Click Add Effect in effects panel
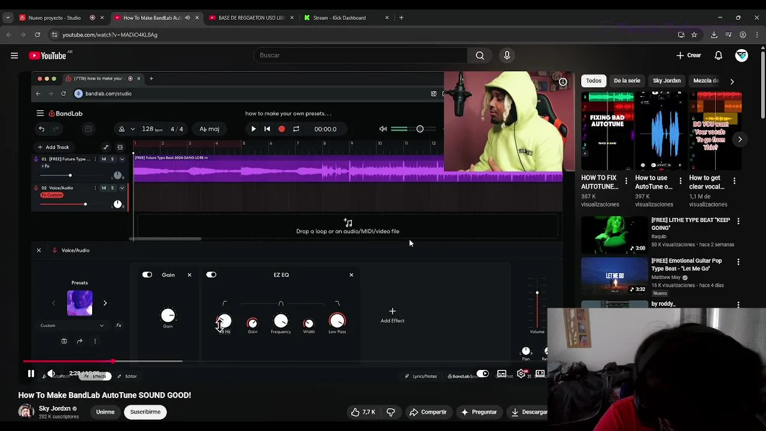 [393, 315]
